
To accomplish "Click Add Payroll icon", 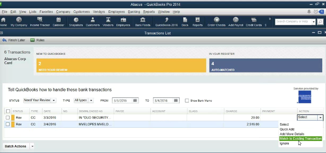I will click(236, 22).
